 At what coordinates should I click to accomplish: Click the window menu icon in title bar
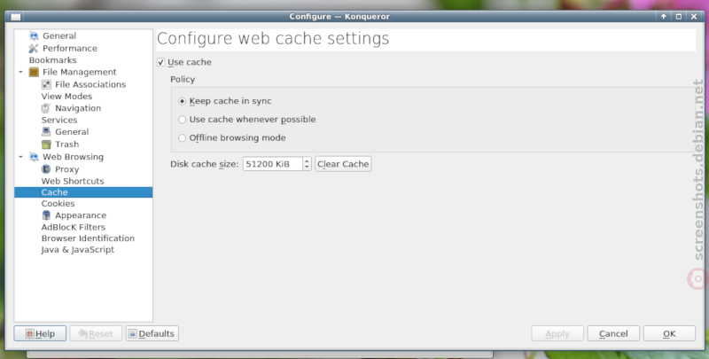16,17
